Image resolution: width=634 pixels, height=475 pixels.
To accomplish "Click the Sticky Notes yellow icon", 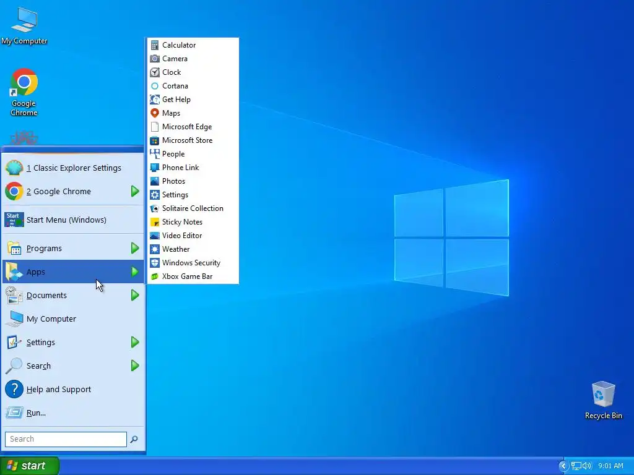I will click(154, 222).
